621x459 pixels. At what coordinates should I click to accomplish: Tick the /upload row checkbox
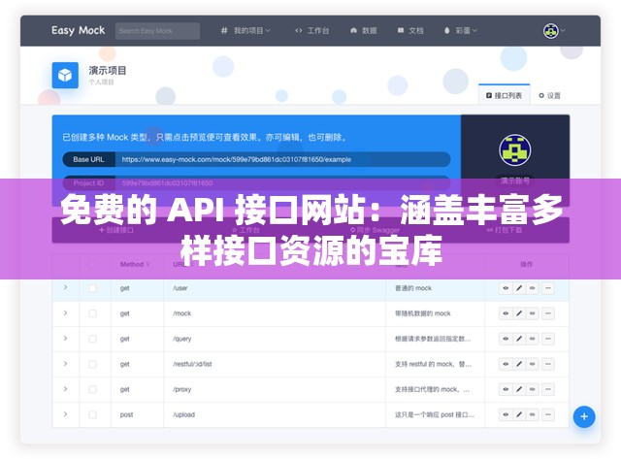click(93, 415)
